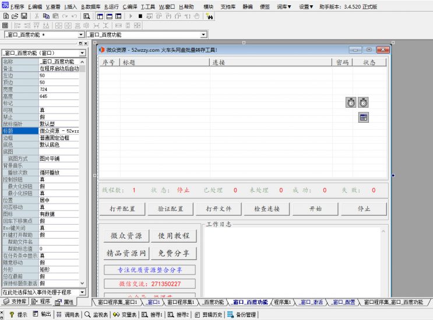Open the B.数据库 menu

[90, 6]
